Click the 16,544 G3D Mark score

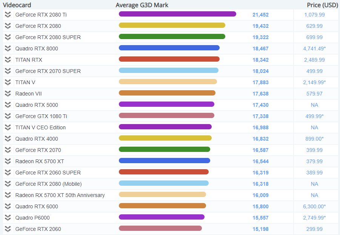(x=261, y=161)
